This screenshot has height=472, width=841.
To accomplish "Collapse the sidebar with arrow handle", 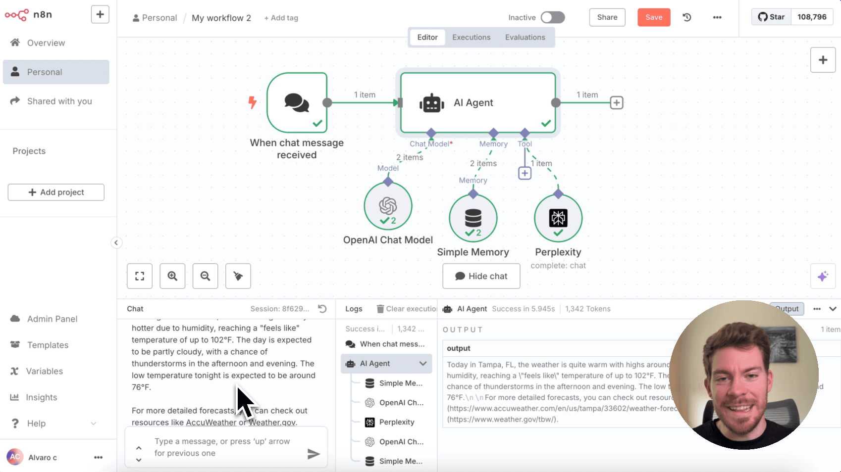I will coord(116,242).
